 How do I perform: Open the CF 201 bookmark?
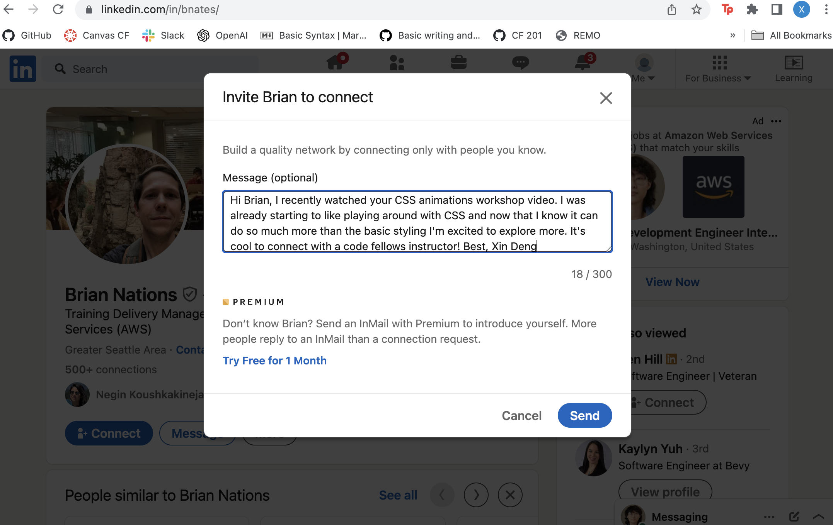click(x=518, y=36)
